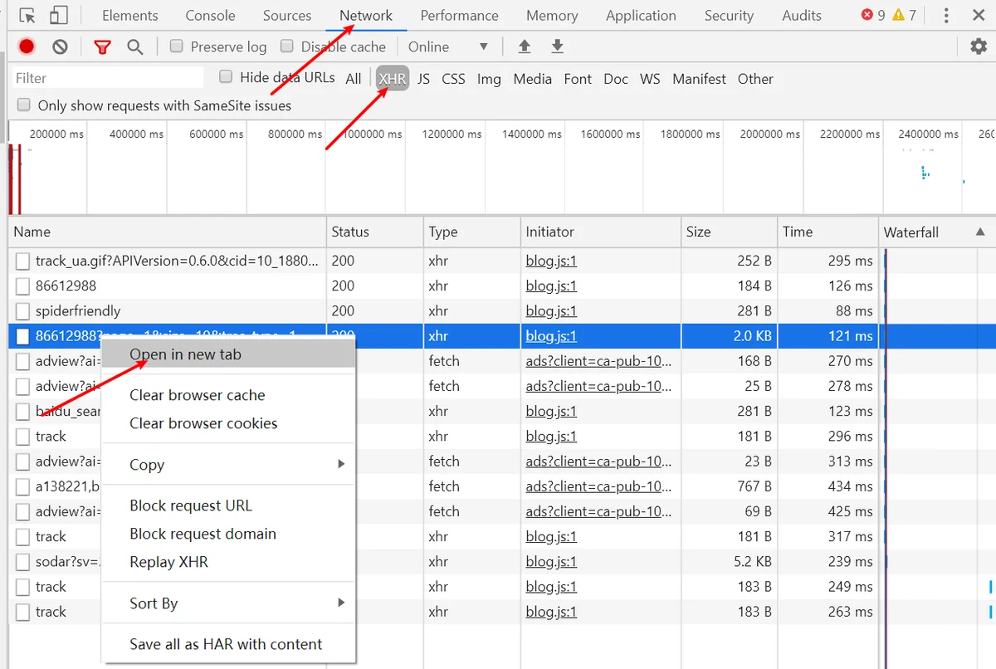Viewport: 996px width, 669px height.
Task: Switch to the Performance tab
Action: [459, 16]
